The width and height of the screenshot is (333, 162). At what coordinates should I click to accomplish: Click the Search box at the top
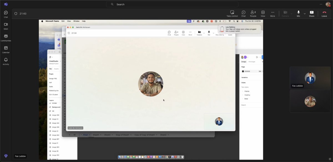pyautogui.click(x=172, y=4)
